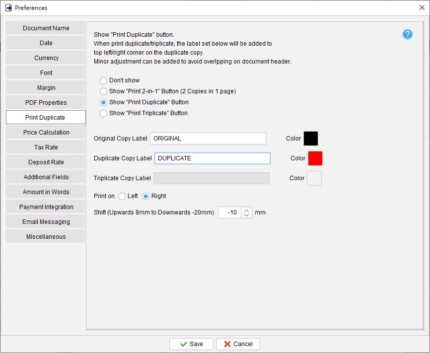Select the Print Duplicate tab

46,117
